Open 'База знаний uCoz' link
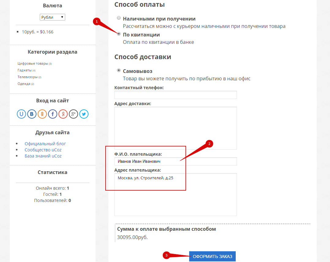Image resolution: width=330 pixels, height=262 pixels. tap(43, 156)
